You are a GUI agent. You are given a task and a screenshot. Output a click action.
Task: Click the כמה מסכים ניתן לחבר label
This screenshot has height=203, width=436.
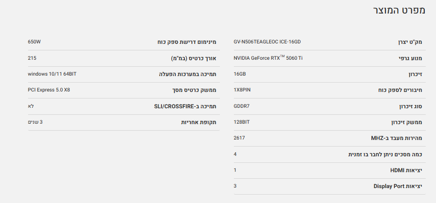coord(385,154)
